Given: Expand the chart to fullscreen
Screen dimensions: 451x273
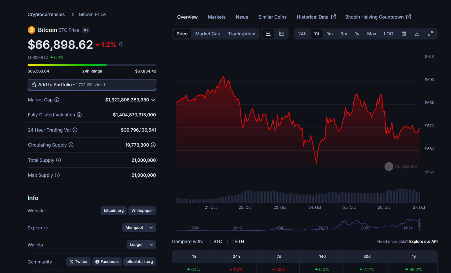Looking at the screenshot, I should click(x=430, y=34).
